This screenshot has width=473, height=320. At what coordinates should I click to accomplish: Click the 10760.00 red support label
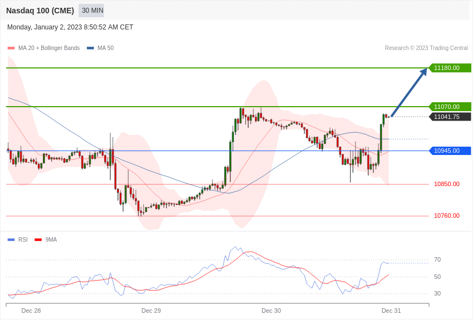point(447,216)
